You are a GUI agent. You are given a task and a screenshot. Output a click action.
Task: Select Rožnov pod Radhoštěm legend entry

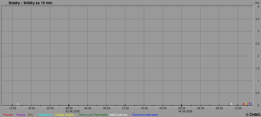pyautogui.click(x=93, y=115)
